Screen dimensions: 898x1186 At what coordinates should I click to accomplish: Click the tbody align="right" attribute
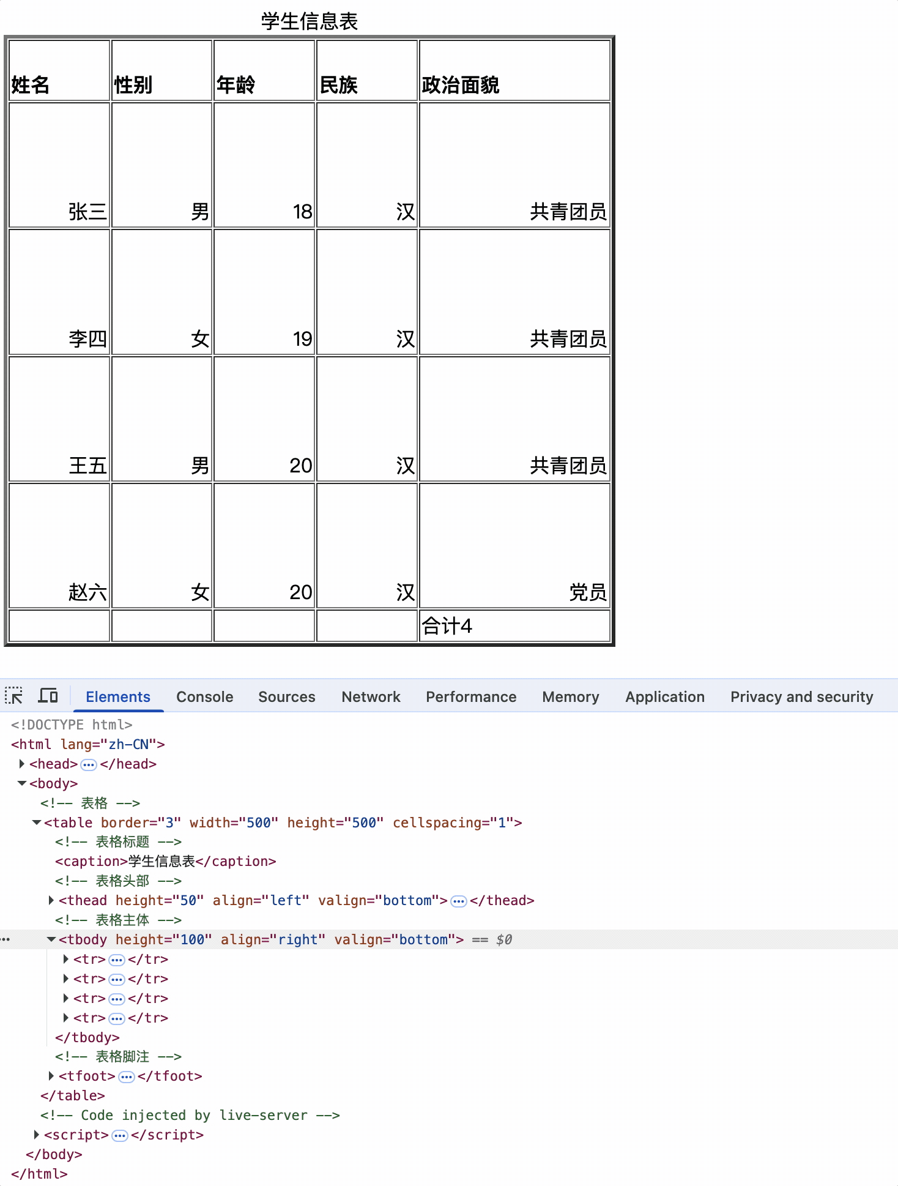coord(273,939)
